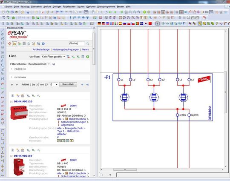230x181 pixels.
Task: Select the Japanese flag language icon
Action: [x=146, y=23]
